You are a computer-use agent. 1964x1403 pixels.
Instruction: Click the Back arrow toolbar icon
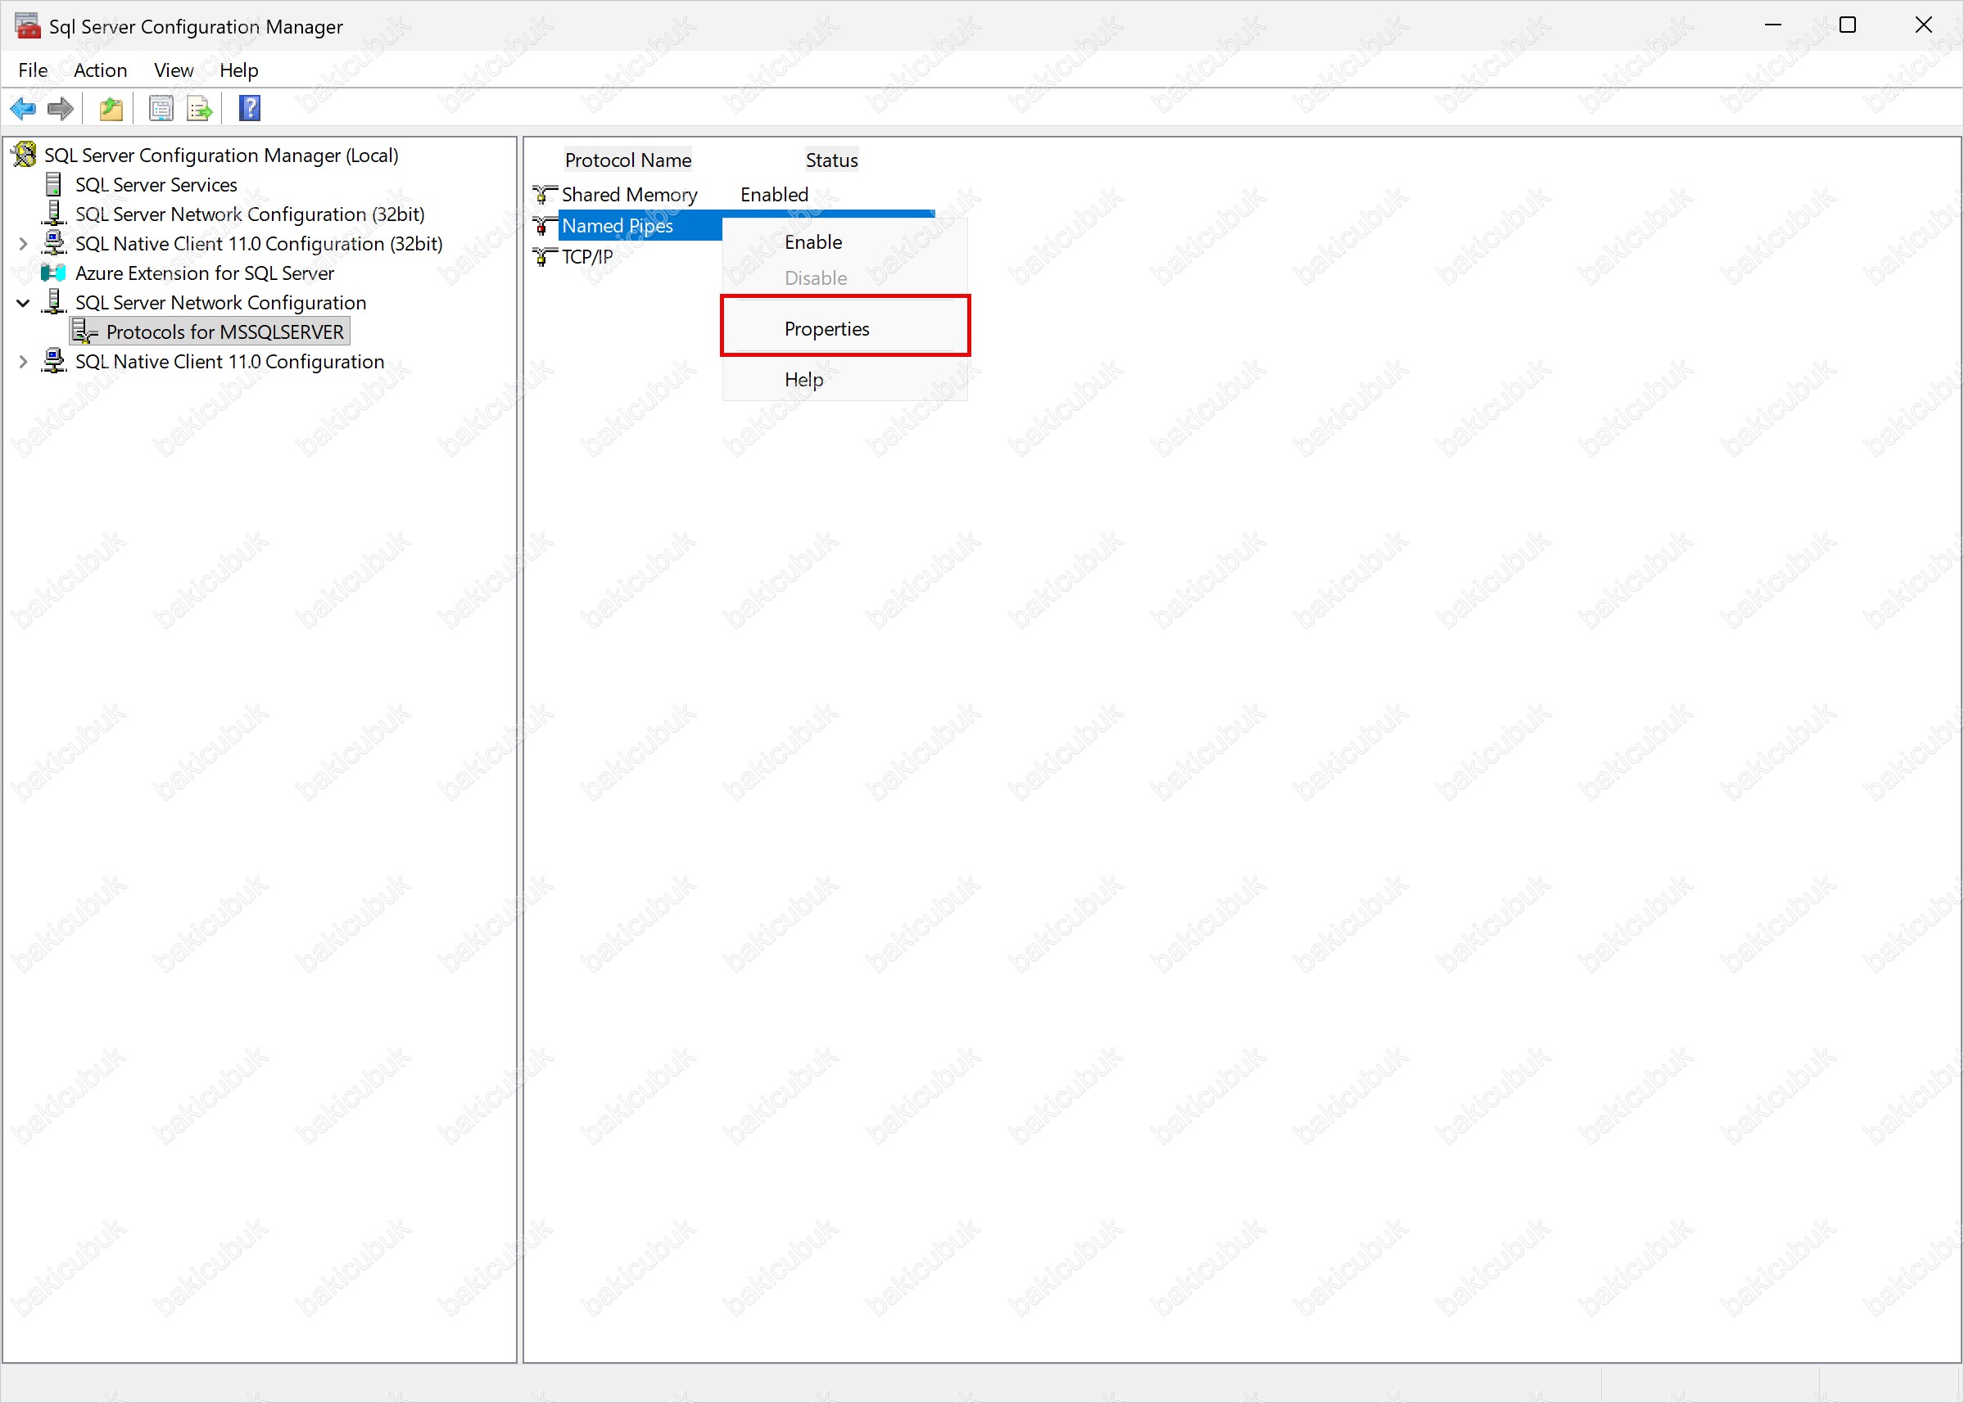22,109
